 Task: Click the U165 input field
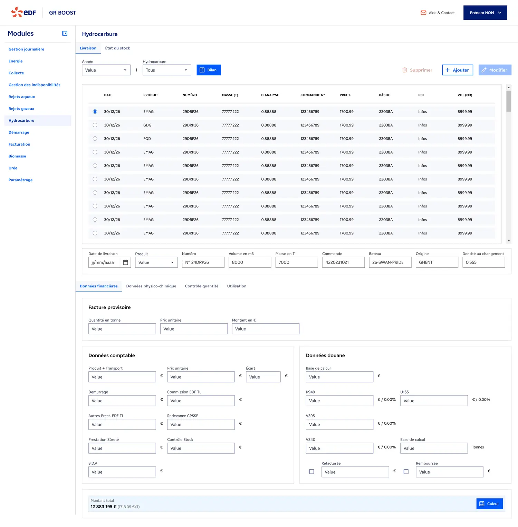click(434, 401)
